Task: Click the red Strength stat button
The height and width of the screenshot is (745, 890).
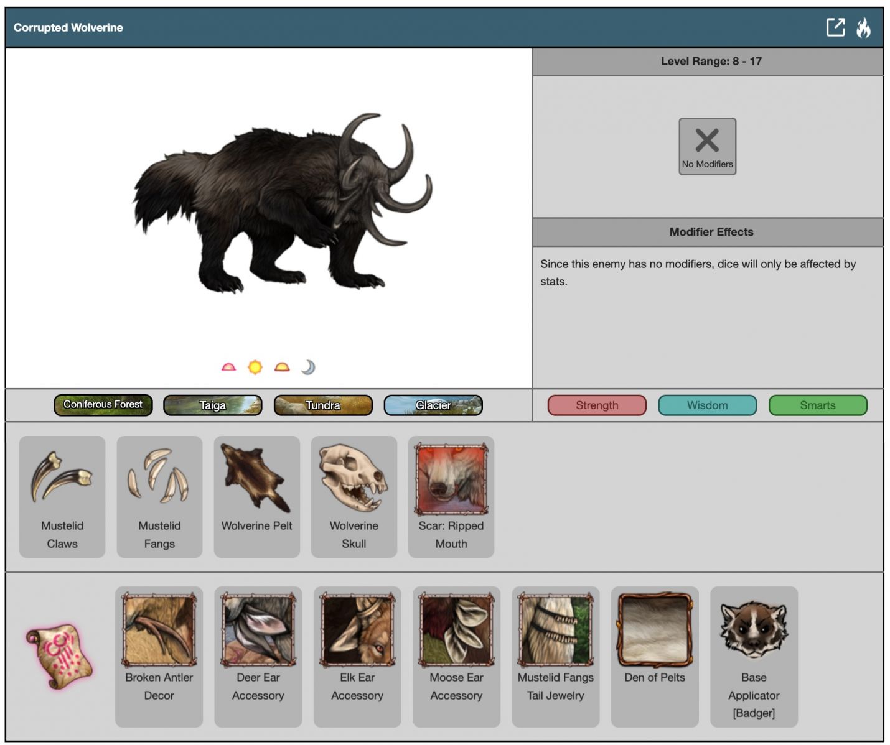Action: (597, 405)
